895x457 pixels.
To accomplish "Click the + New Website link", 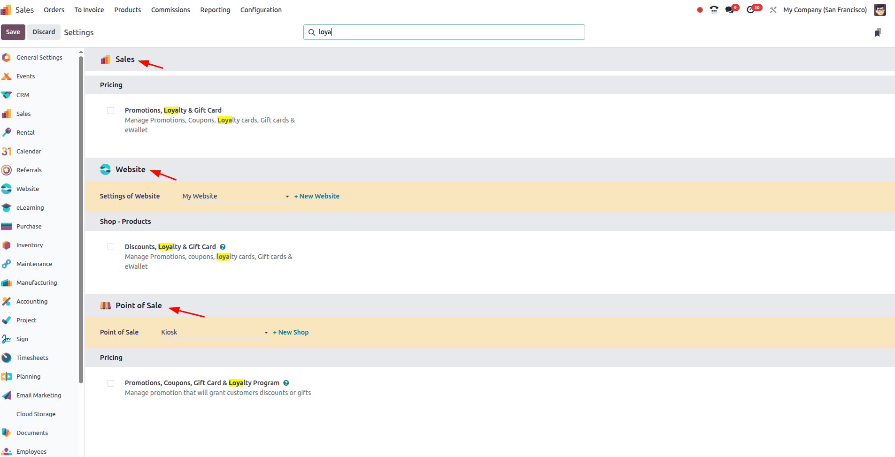I will point(316,196).
